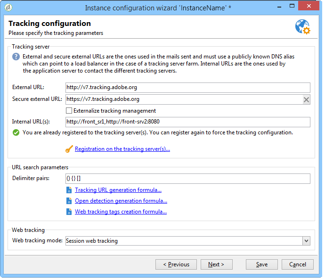Screen dimensions: 325x280
Task: Open Registration on the tracking server(s) link
Action: click(x=122, y=149)
